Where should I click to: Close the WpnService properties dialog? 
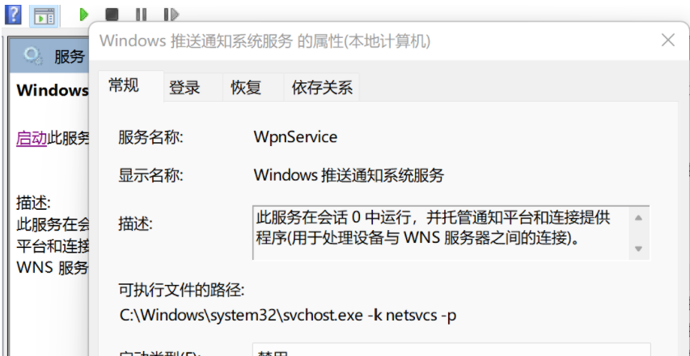(667, 40)
